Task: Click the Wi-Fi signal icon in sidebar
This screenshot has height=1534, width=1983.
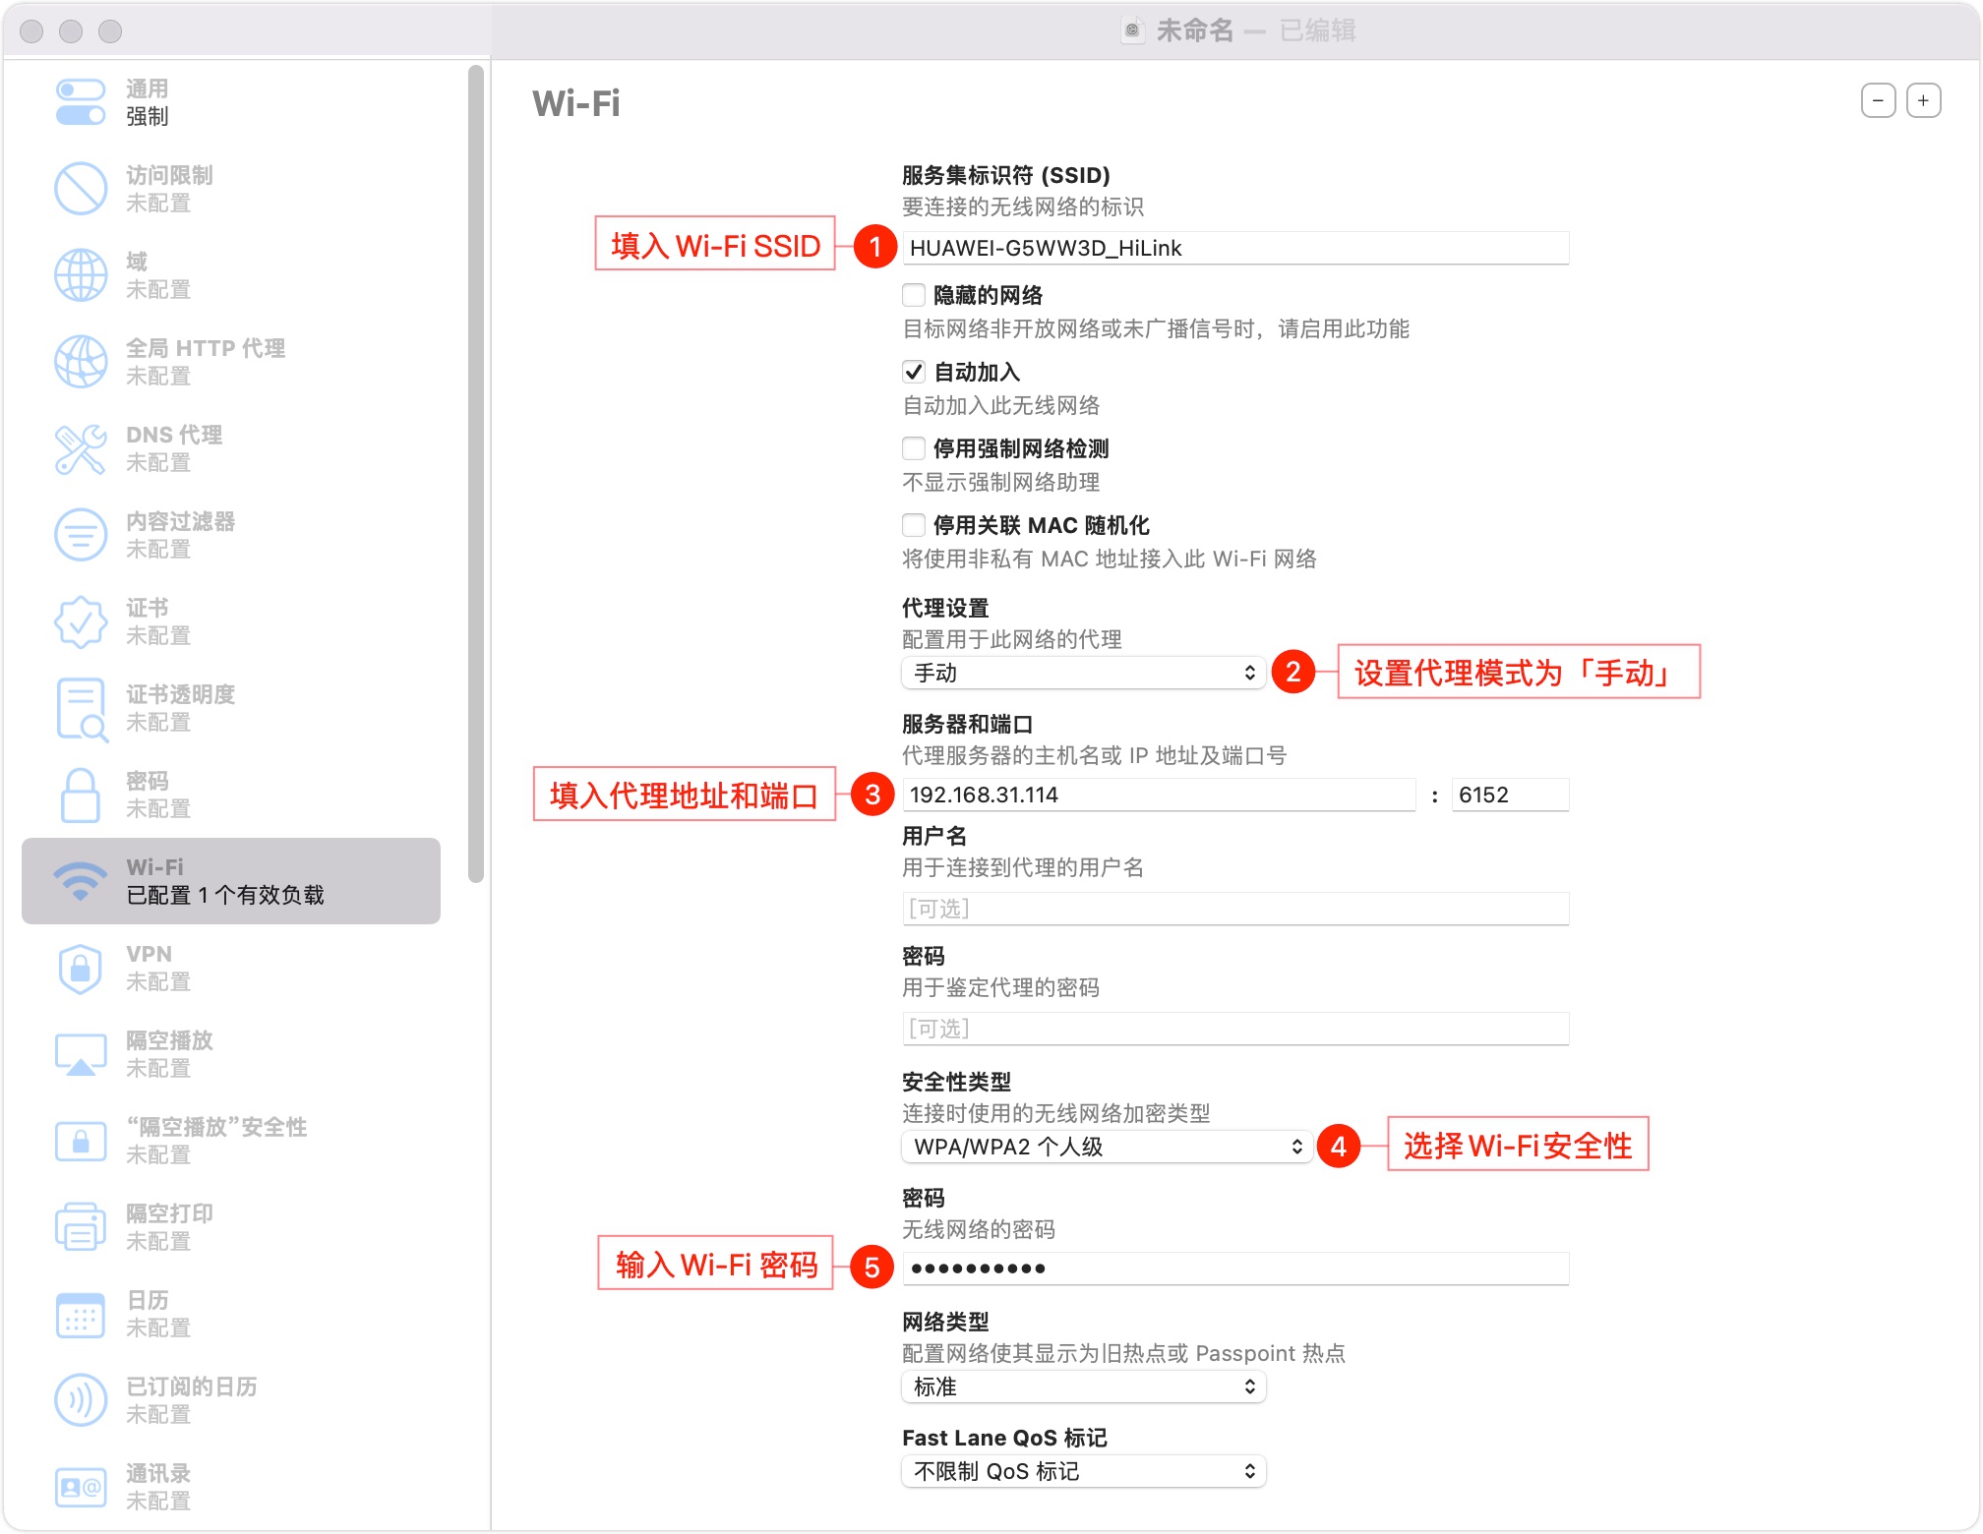Action: click(x=81, y=881)
